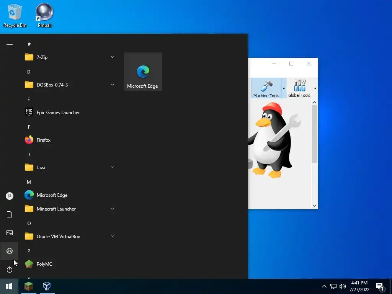
Task: Click the Power icon in Start sidebar
Action: tap(10, 269)
